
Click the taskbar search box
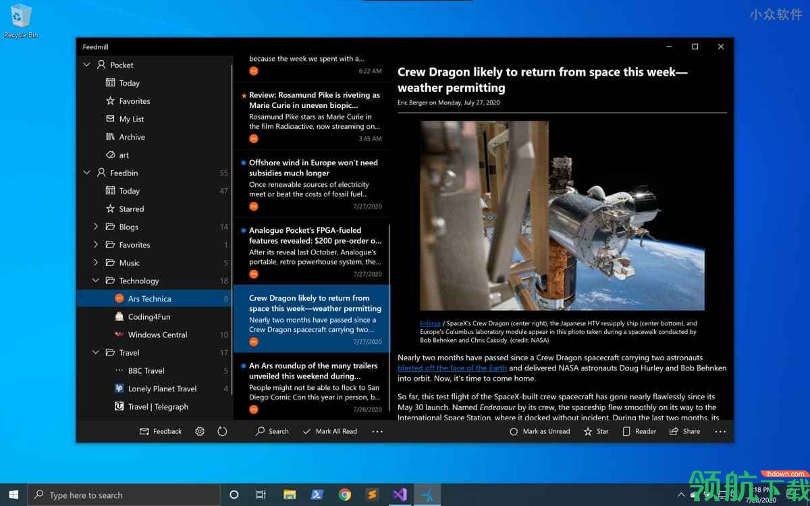[124, 495]
